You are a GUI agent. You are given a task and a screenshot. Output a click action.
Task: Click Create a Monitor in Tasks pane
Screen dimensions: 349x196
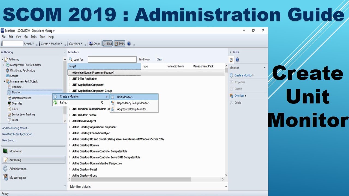244,75
